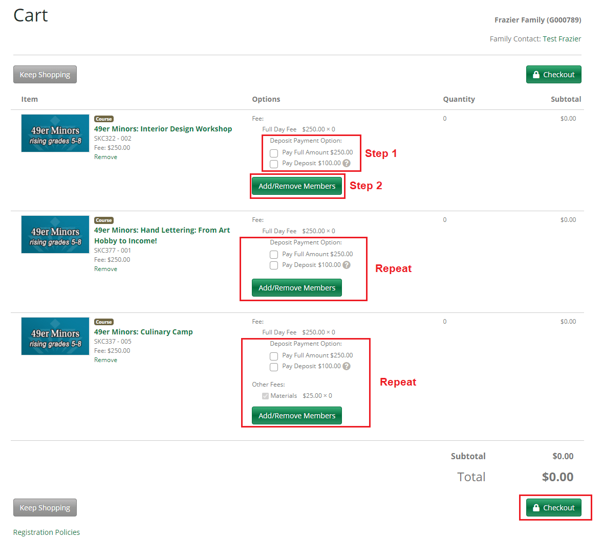Click Add/Remove Members for Interior Design Workshop

(x=297, y=186)
